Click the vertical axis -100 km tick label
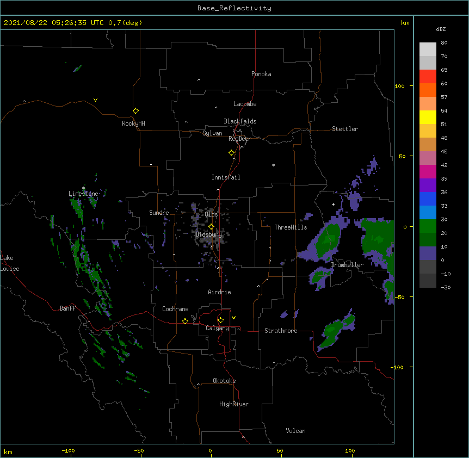This screenshot has width=469, height=458. (398, 367)
